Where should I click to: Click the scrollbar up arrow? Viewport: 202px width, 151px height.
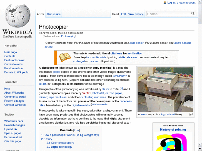(x=200, y=2)
